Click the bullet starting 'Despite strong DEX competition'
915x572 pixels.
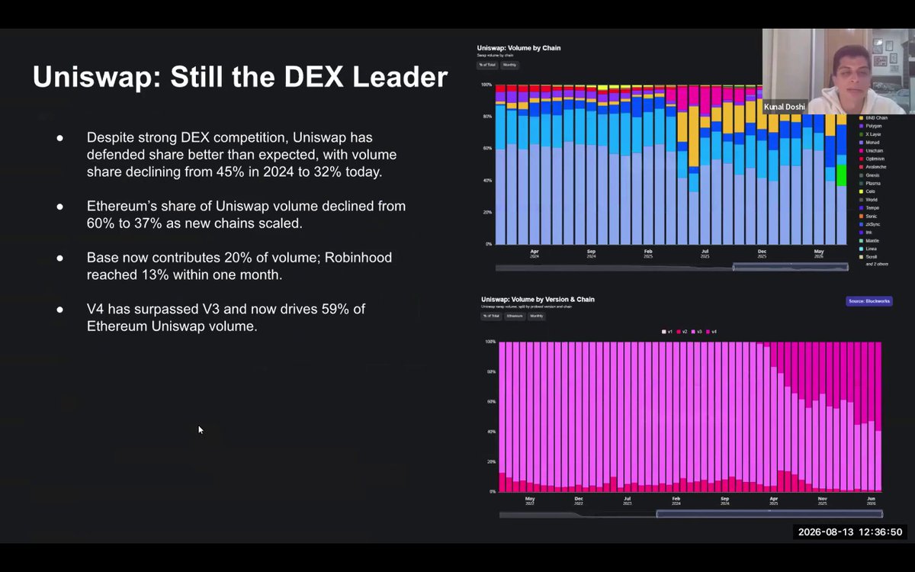pos(241,155)
